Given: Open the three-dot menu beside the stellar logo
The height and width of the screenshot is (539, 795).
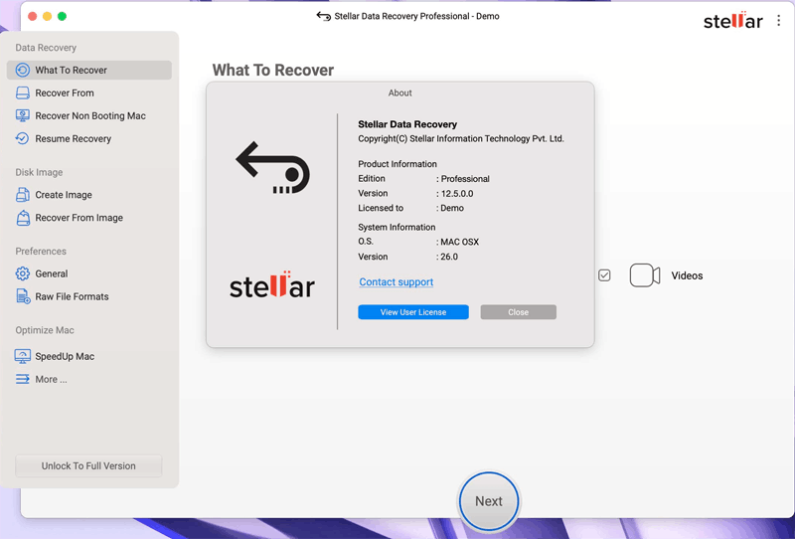Looking at the screenshot, I should point(779,21).
